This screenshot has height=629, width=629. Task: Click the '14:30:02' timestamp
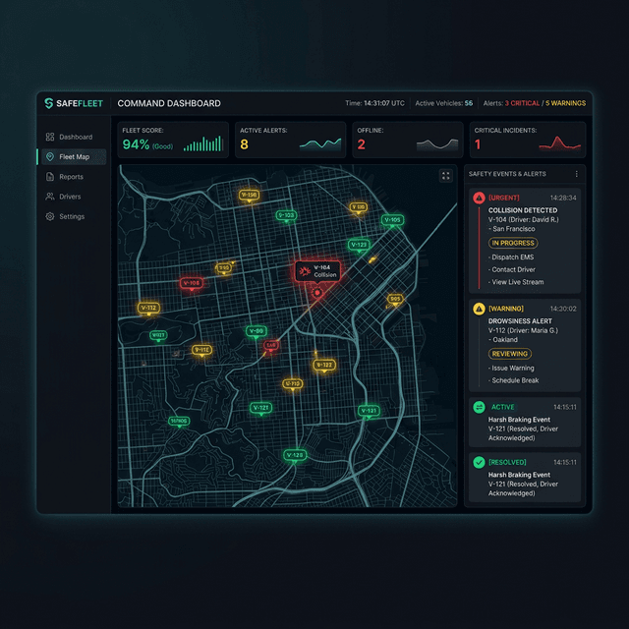point(563,309)
